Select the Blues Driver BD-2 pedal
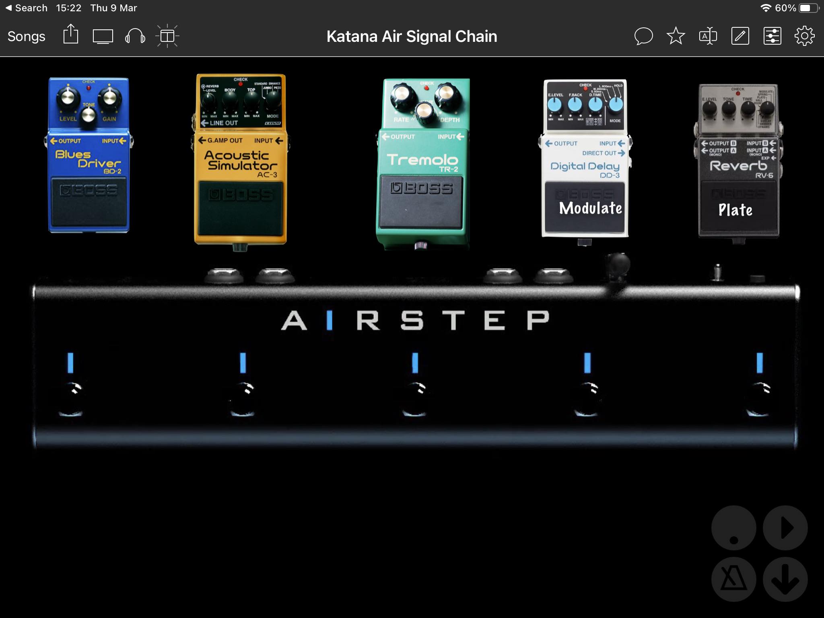This screenshot has height=618, width=824. [89, 155]
